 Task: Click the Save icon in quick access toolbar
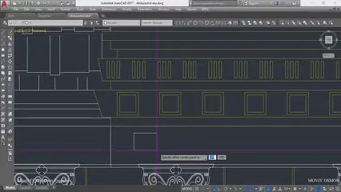(26, 3)
